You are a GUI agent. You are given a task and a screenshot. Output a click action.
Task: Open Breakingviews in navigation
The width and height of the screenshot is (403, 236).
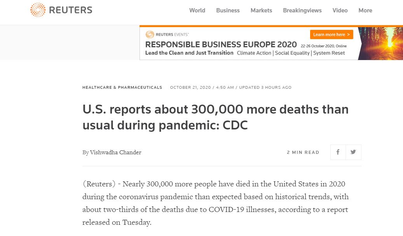(302, 10)
